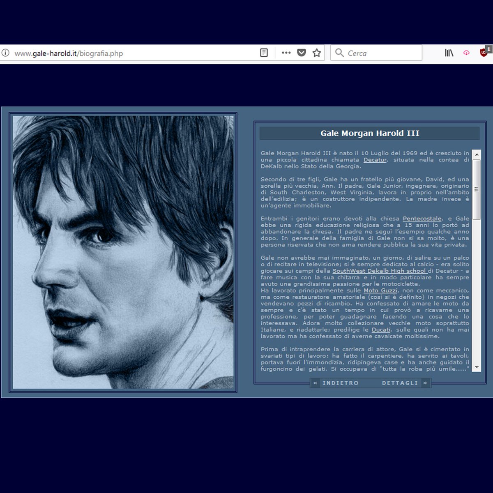Click the site information icon in address bar
The height and width of the screenshot is (493, 493).
(x=5, y=53)
